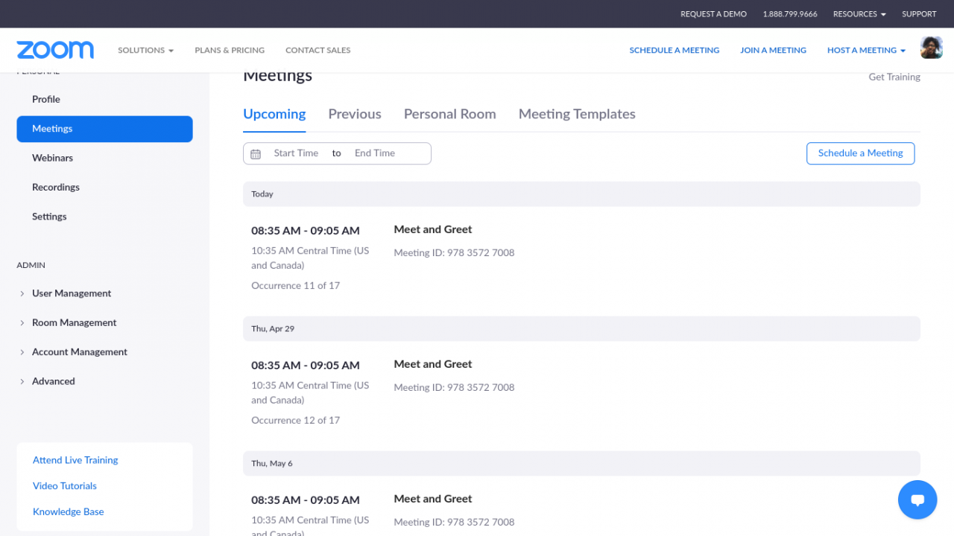The width and height of the screenshot is (954, 536).
Task: Open Video Tutorials link
Action: coord(65,486)
